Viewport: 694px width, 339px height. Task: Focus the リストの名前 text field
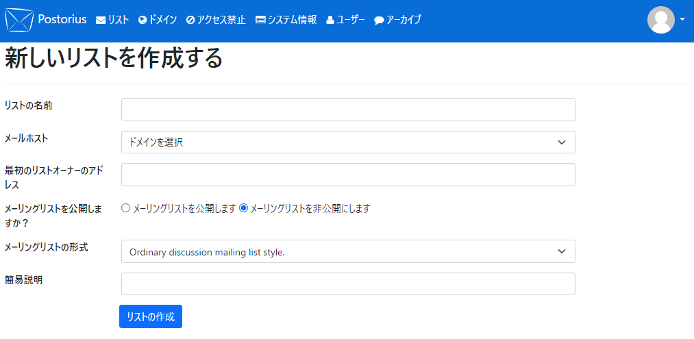[x=348, y=110]
